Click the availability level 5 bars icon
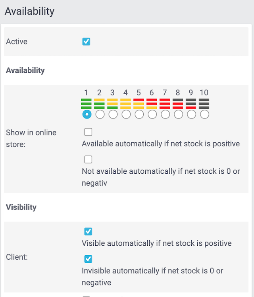 (139, 104)
